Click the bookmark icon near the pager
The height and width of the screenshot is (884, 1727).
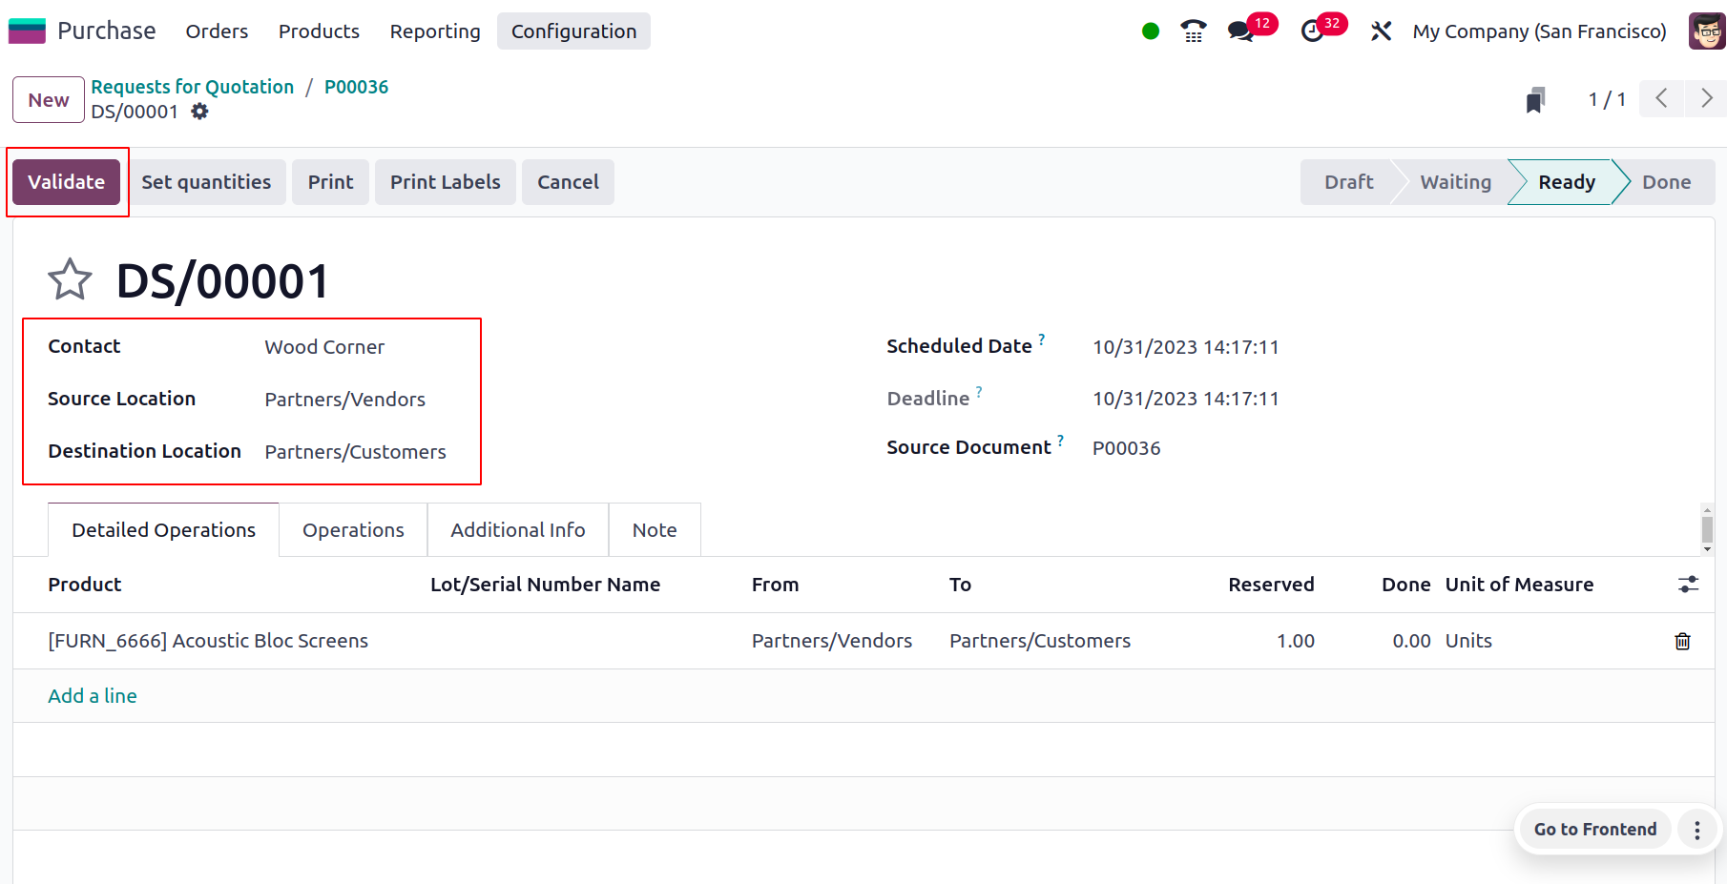coord(1535,100)
